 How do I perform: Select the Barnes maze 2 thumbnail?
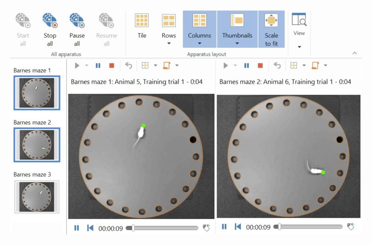point(37,145)
